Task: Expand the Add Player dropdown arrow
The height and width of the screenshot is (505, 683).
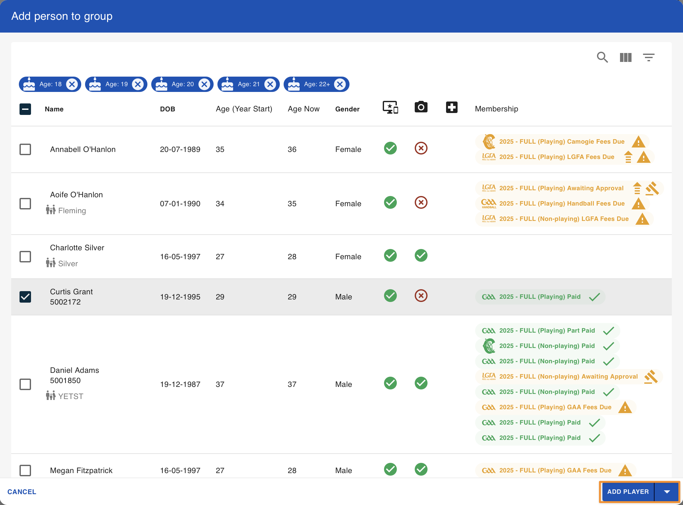Action: pyautogui.click(x=667, y=492)
